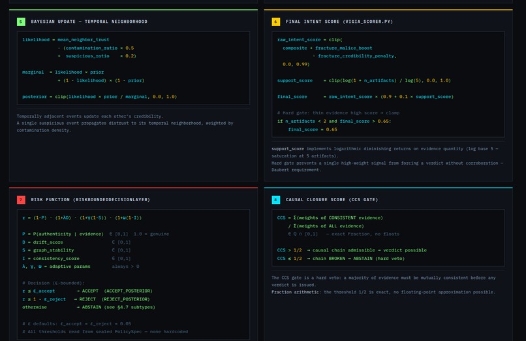
Task: Click line "CCS = Σ(weights of CONSISTENT evidence)"
Action: 330,218
